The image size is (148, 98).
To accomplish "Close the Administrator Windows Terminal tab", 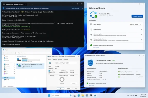I will [x=25, y=4].
